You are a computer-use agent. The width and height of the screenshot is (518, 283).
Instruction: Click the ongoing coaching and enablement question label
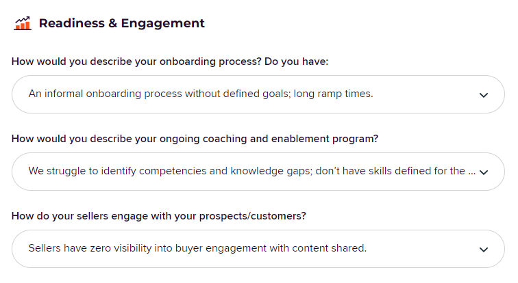pyautogui.click(x=195, y=139)
